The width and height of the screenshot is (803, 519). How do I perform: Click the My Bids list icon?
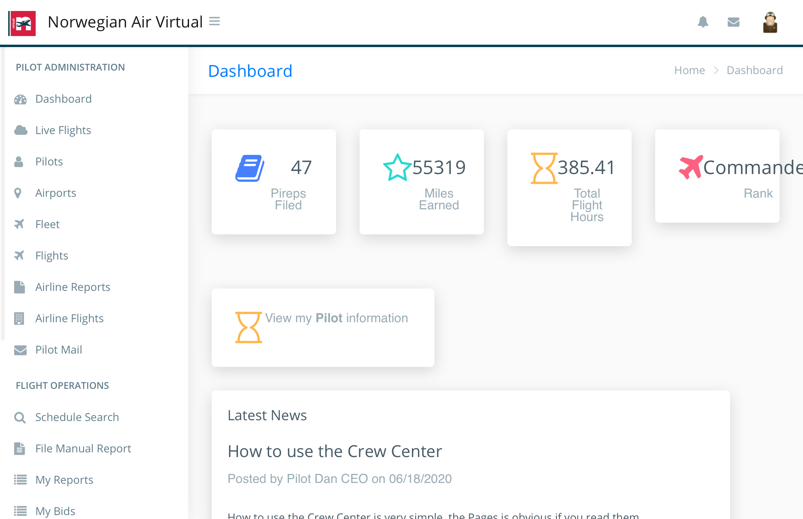(20, 511)
